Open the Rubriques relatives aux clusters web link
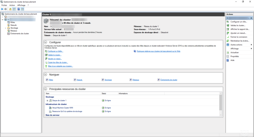This screenshot has height=137, width=254. [x=158, y=51]
